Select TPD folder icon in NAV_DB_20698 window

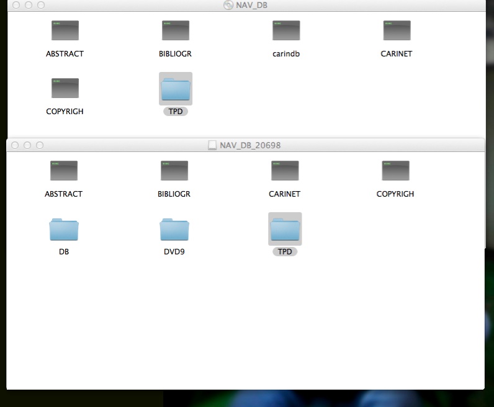(285, 230)
